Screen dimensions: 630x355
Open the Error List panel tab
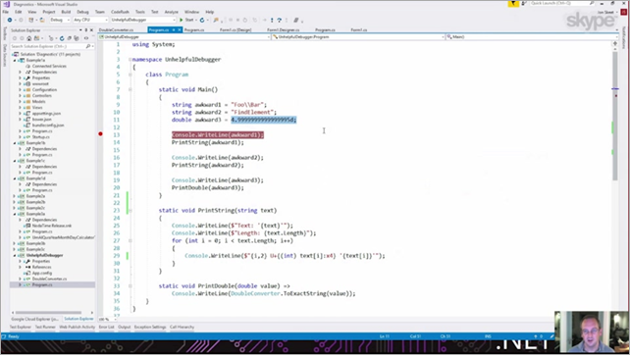107,327
